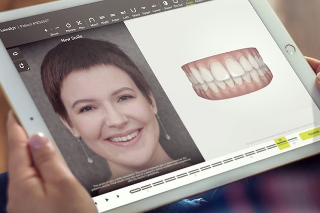Image resolution: width=320 pixels, height=213 pixels.
Task: Show the Anter front view
Action: [x=113, y=16]
